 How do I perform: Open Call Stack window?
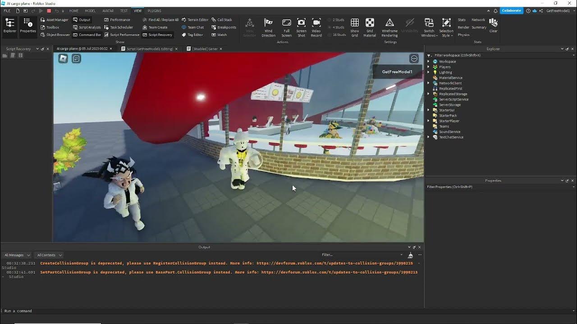pos(221,20)
